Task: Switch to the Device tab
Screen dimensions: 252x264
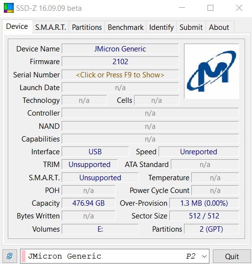Action: (17, 26)
